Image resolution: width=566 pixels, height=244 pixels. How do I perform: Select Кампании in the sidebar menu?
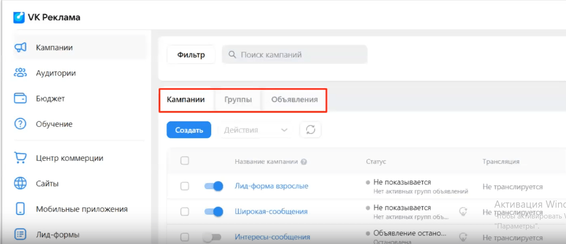[54, 48]
